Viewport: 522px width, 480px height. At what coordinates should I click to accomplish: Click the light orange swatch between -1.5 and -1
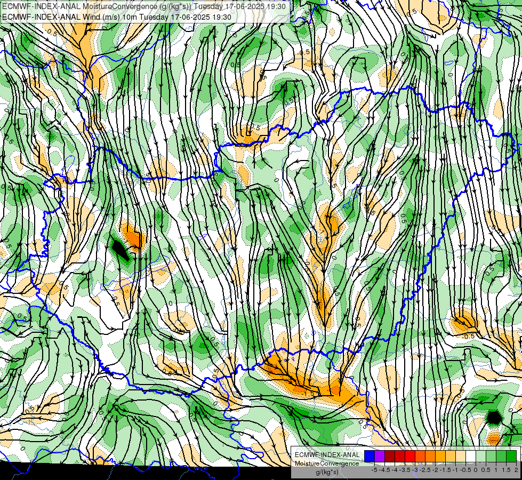[451, 457]
